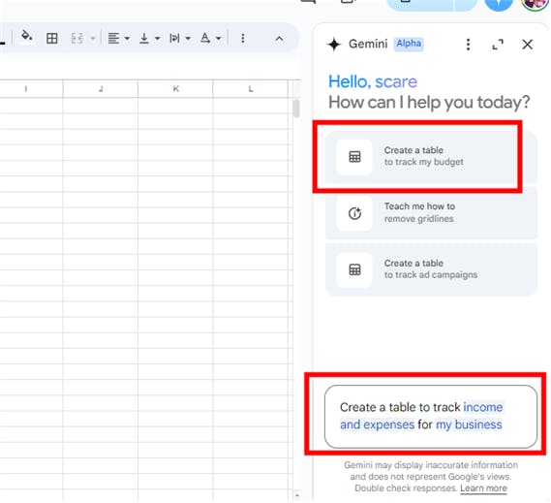
Task: Open the text rotation dropdown
Action: pos(218,39)
